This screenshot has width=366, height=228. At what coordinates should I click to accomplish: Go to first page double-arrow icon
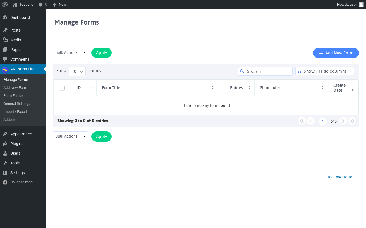coord(302,121)
